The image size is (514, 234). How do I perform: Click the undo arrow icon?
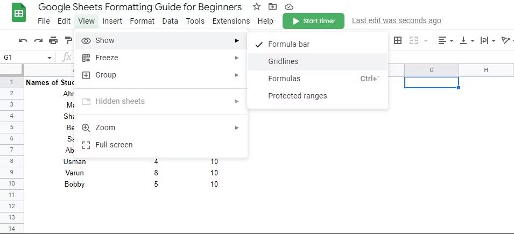pyautogui.click(x=23, y=40)
